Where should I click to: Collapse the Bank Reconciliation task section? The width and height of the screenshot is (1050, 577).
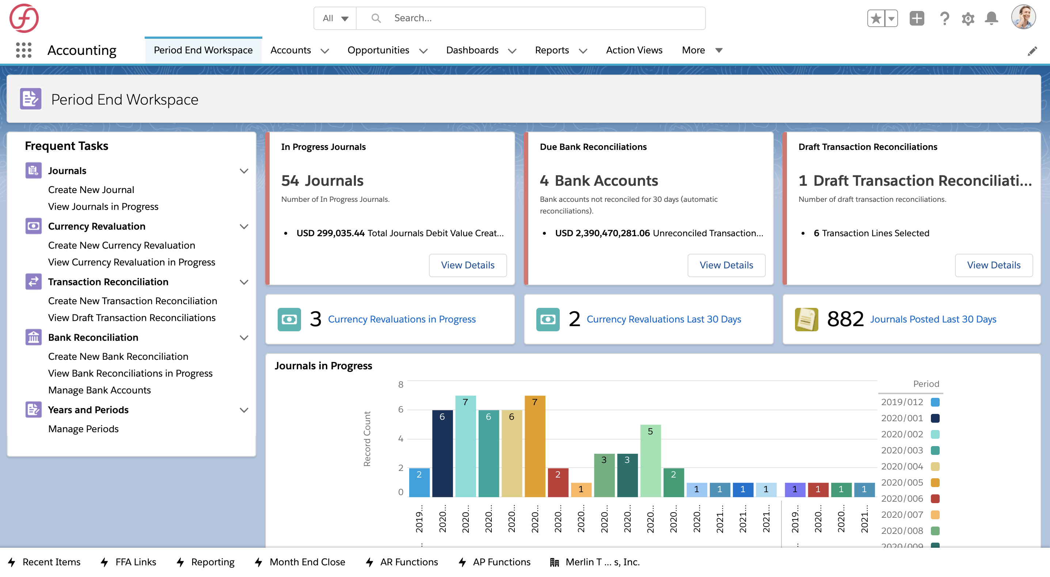tap(244, 338)
